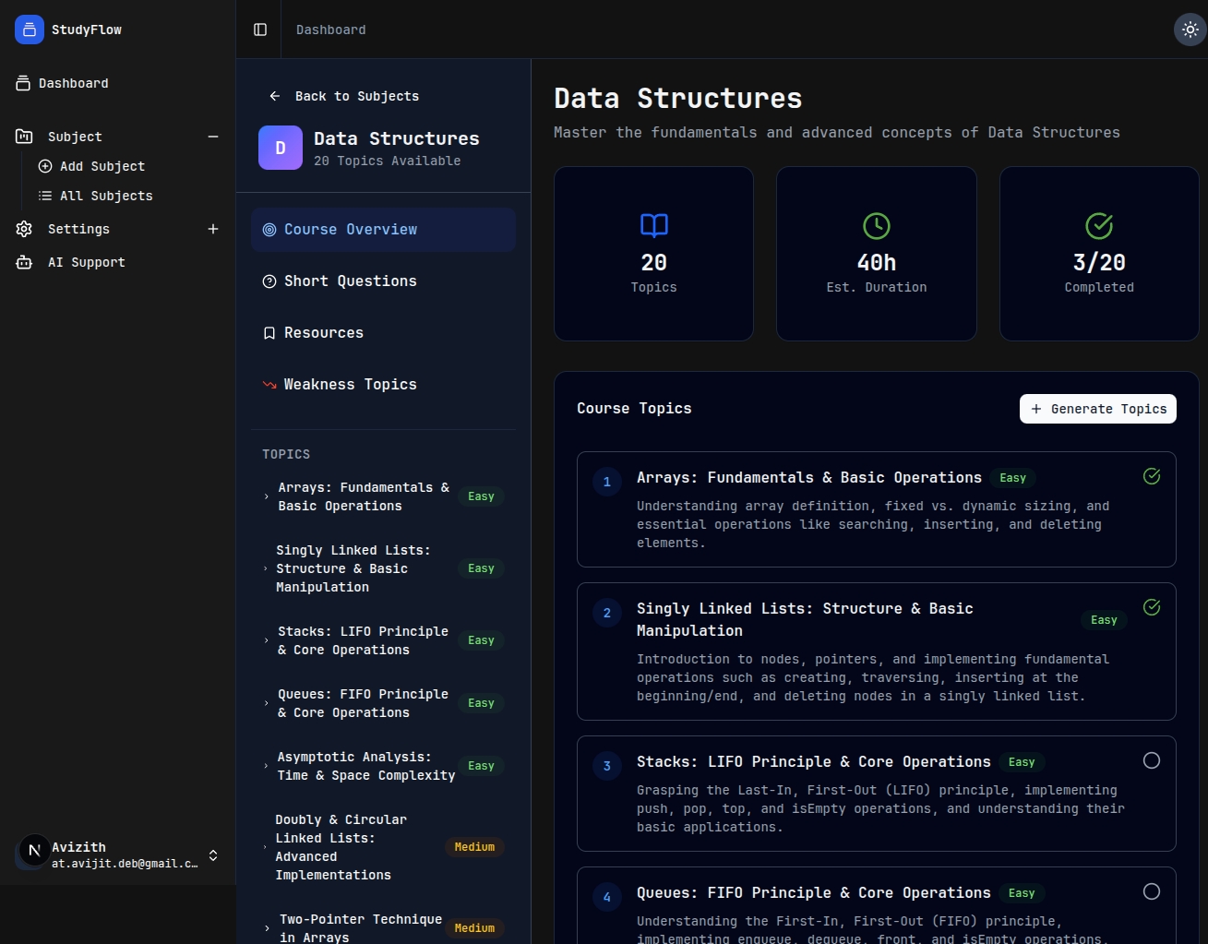The height and width of the screenshot is (944, 1208).
Task: Open the Weakness Topics tab
Action: tap(383, 385)
